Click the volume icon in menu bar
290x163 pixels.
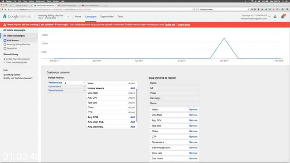(256, 1)
